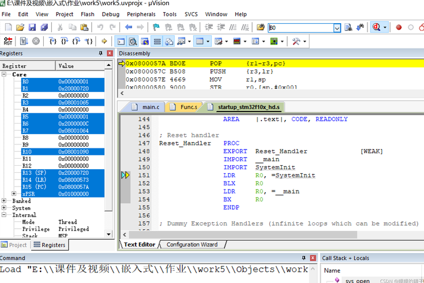Expand the System register group
Screen dimensions: 424x283
pyautogui.click(x=4, y=208)
